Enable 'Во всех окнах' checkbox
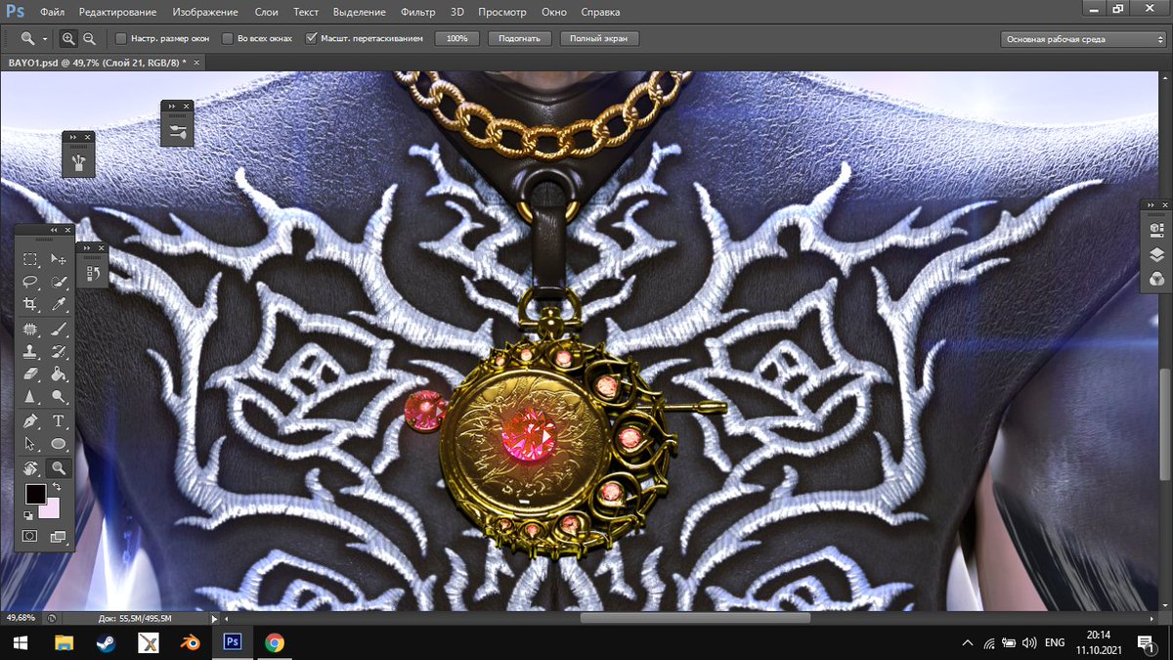Screen dimensions: 1173x660 pyautogui.click(x=228, y=39)
